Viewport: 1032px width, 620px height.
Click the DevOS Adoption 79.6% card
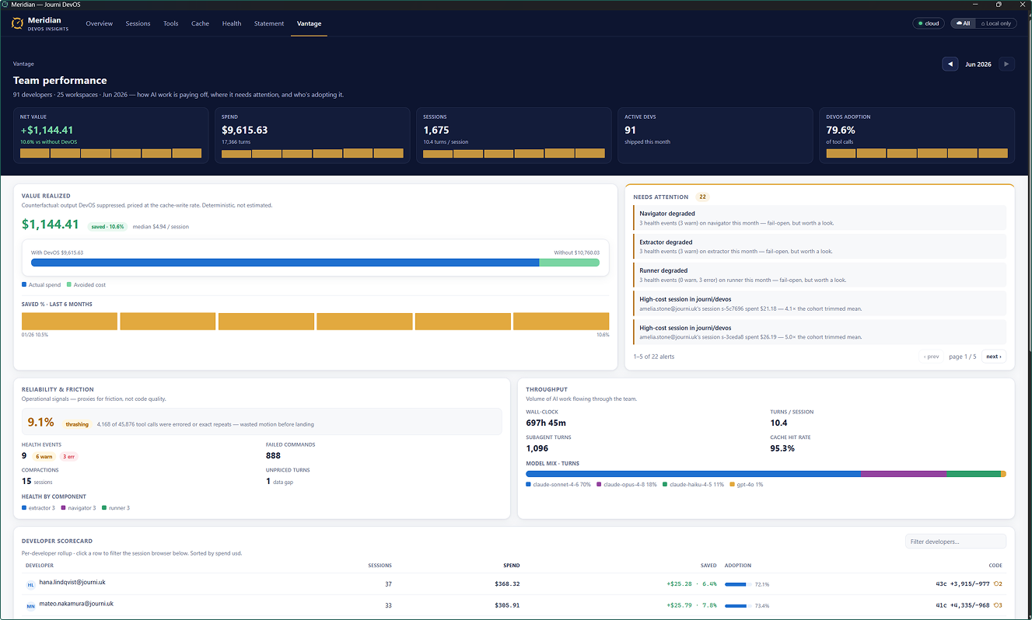point(917,135)
